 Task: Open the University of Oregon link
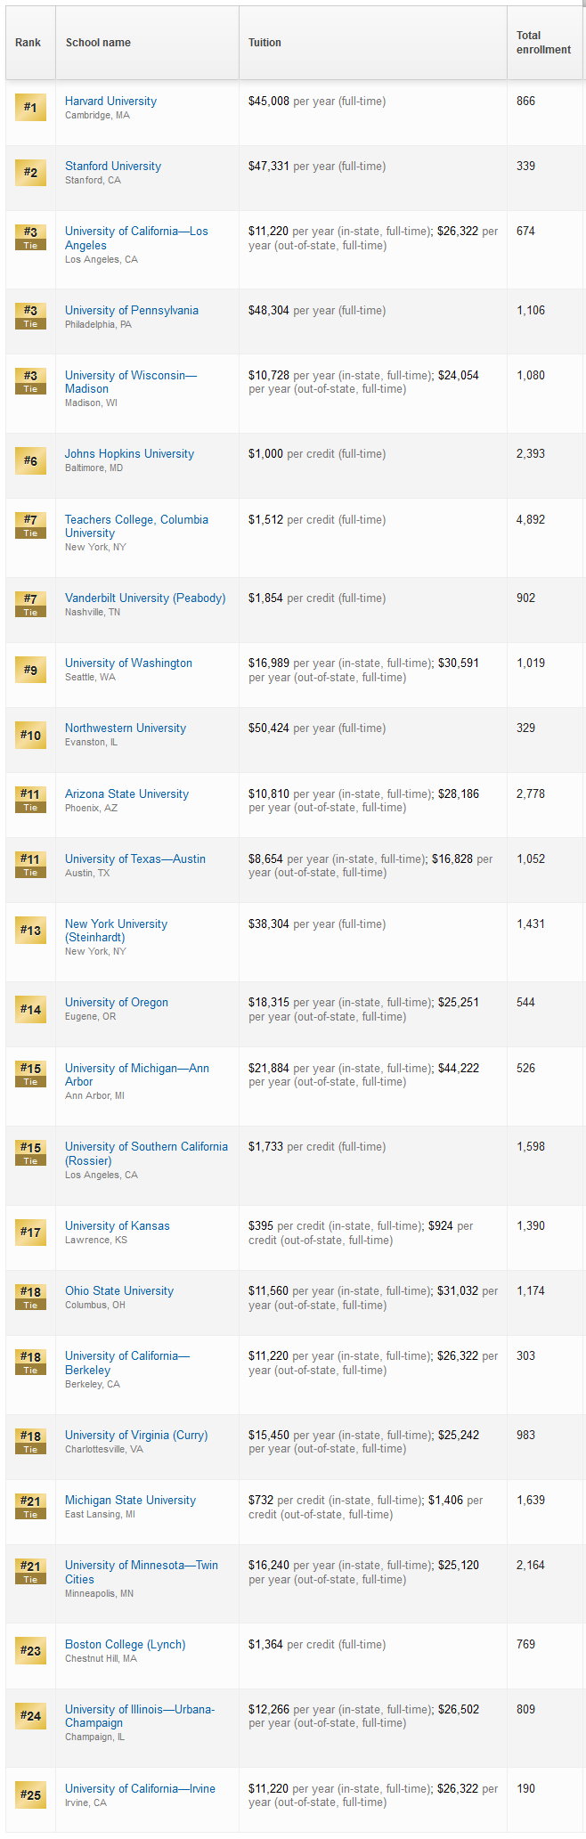click(x=117, y=1003)
